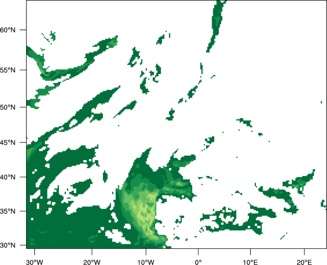Image resolution: width=327 pixels, height=265 pixels.
Task: Click the 40°N latitude label
Action: pyautogui.click(x=8, y=177)
